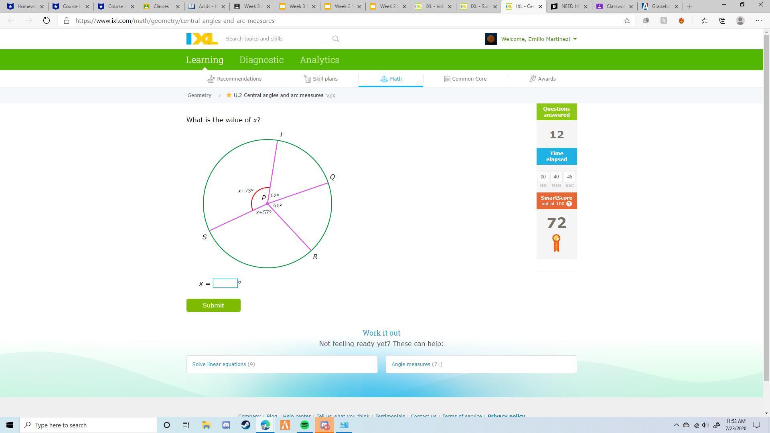Image resolution: width=770 pixels, height=433 pixels.
Task: Open the Analytics tab
Action: pos(320,60)
